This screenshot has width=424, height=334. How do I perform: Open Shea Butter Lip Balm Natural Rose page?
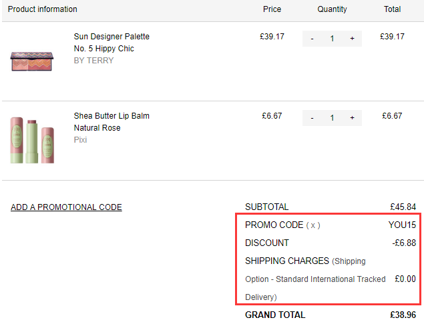click(x=112, y=122)
